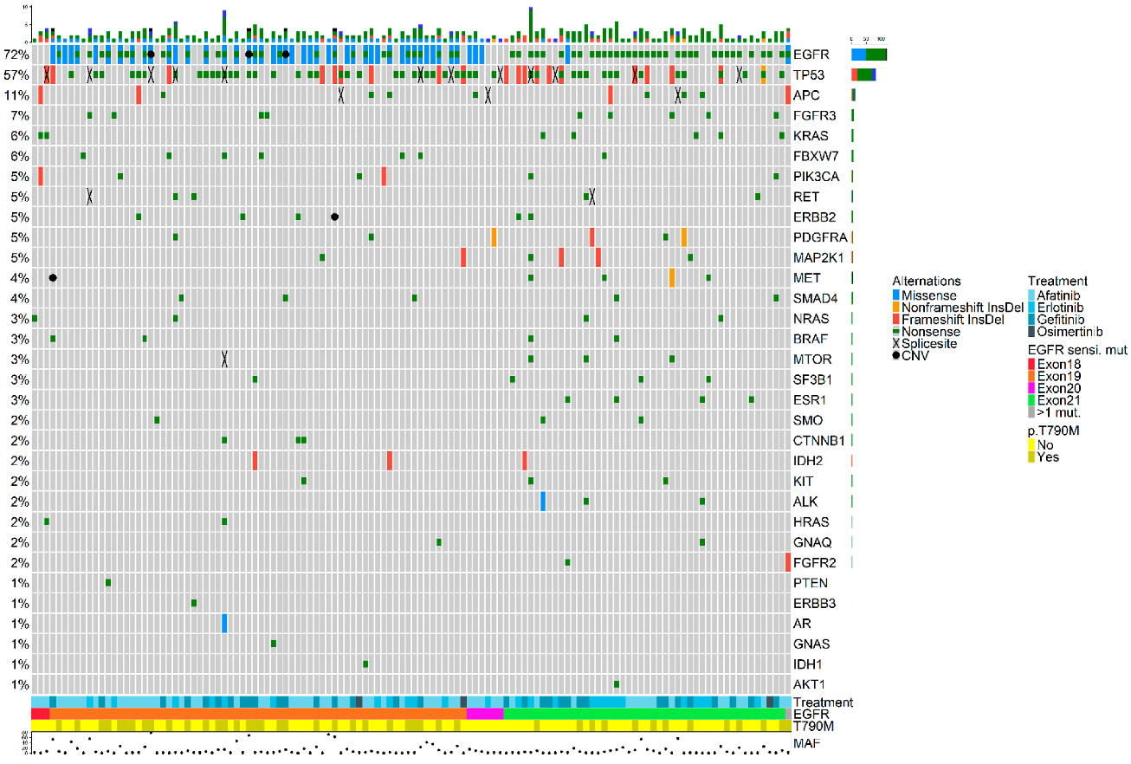The width and height of the screenshot is (1131, 764).
Task: Click the stacked bar beside the TP53 label
Action: coord(863,74)
